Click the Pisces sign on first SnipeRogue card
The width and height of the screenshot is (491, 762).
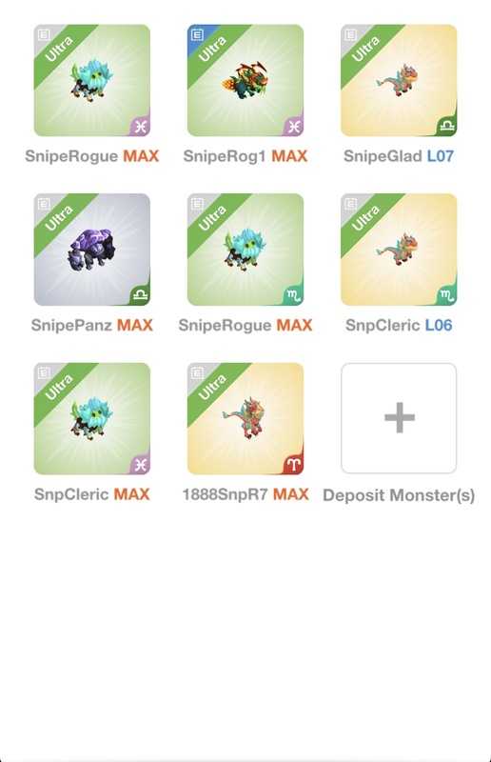141,127
